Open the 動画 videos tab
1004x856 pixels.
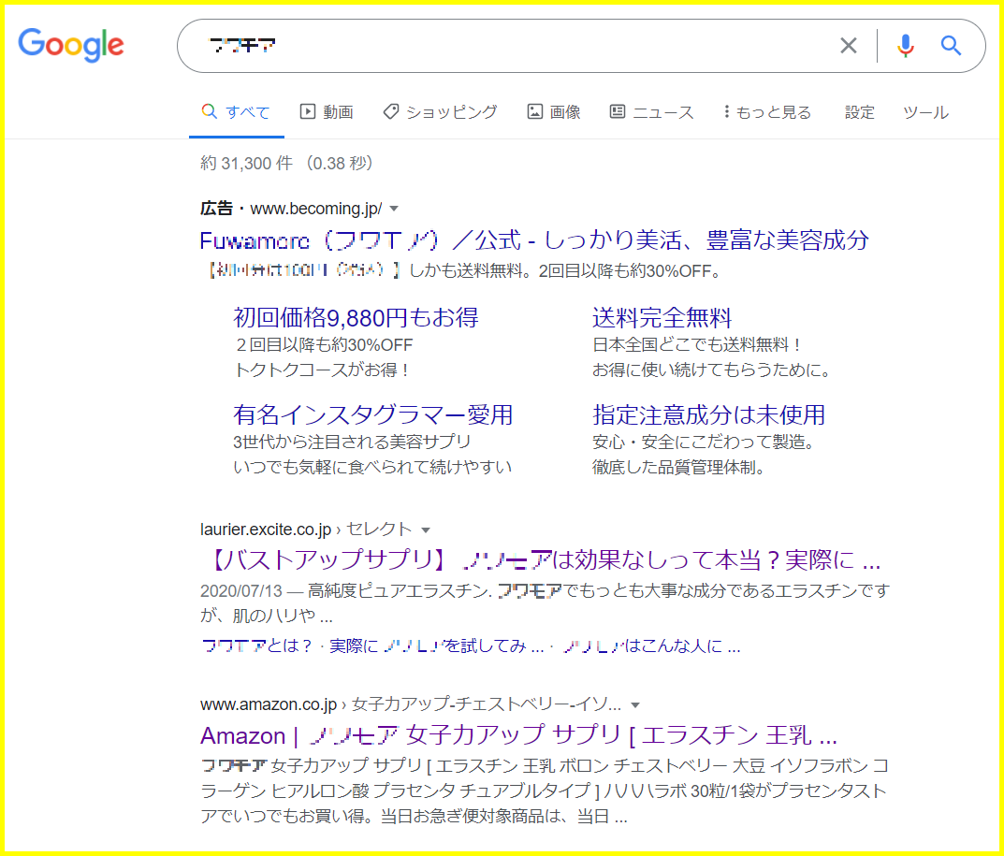click(327, 112)
